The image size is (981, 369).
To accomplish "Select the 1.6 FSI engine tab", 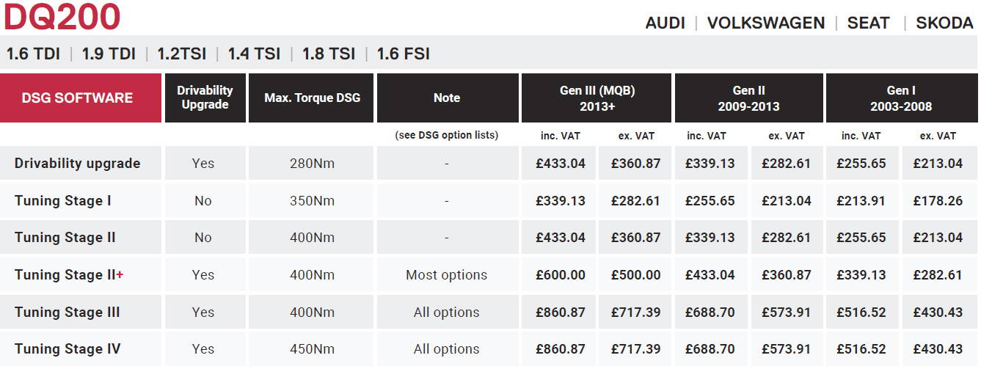I will coord(403,54).
